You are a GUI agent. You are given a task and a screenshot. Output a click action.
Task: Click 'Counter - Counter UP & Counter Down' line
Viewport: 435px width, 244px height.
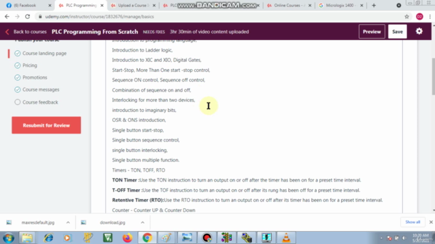tap(154, 210)
